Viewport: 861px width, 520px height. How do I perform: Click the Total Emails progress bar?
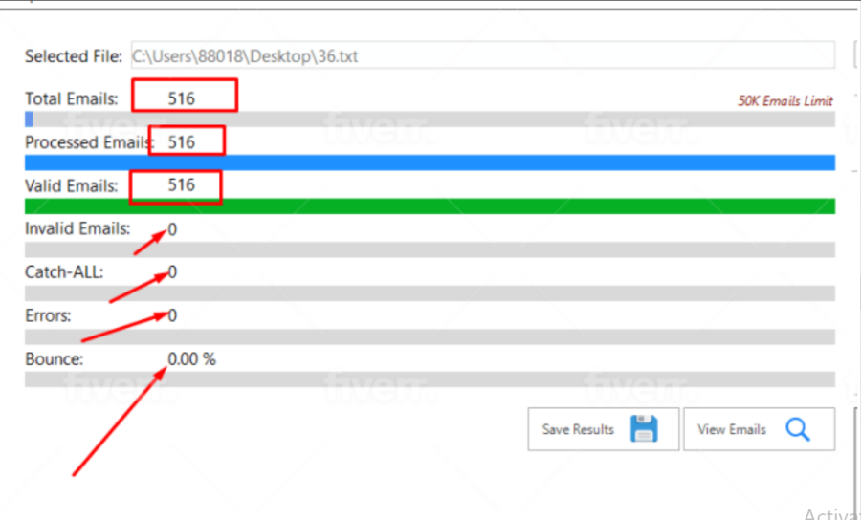point(430,119)
